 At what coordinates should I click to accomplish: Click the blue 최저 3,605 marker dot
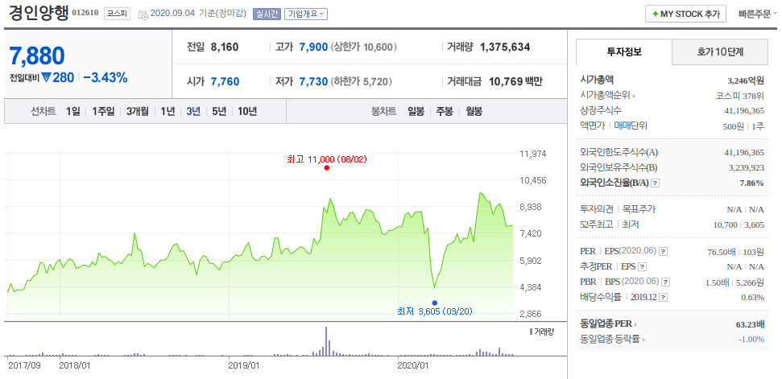(x=435, y=303)
